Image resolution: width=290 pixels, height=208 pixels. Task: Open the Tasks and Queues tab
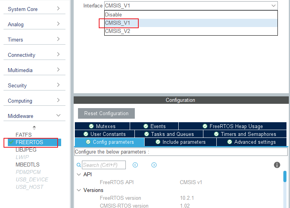[169, 134]
